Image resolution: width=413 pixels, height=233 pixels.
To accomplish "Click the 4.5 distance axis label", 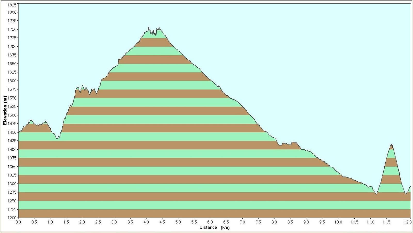I will 162,222.
